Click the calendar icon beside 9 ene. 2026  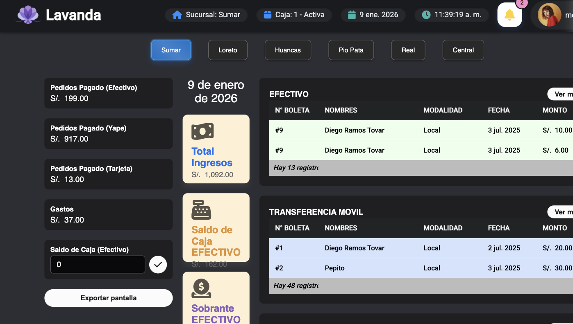click(x=352, y=15)
